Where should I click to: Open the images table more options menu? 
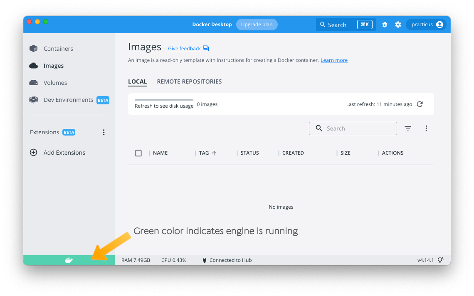426,128
